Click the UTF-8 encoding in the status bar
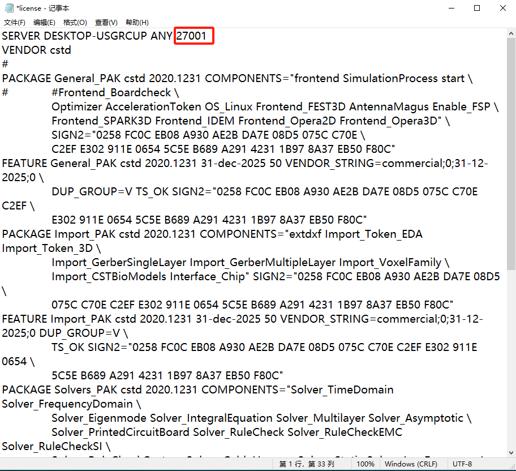Viewport: 516px width, 471px height. (462, 464)
